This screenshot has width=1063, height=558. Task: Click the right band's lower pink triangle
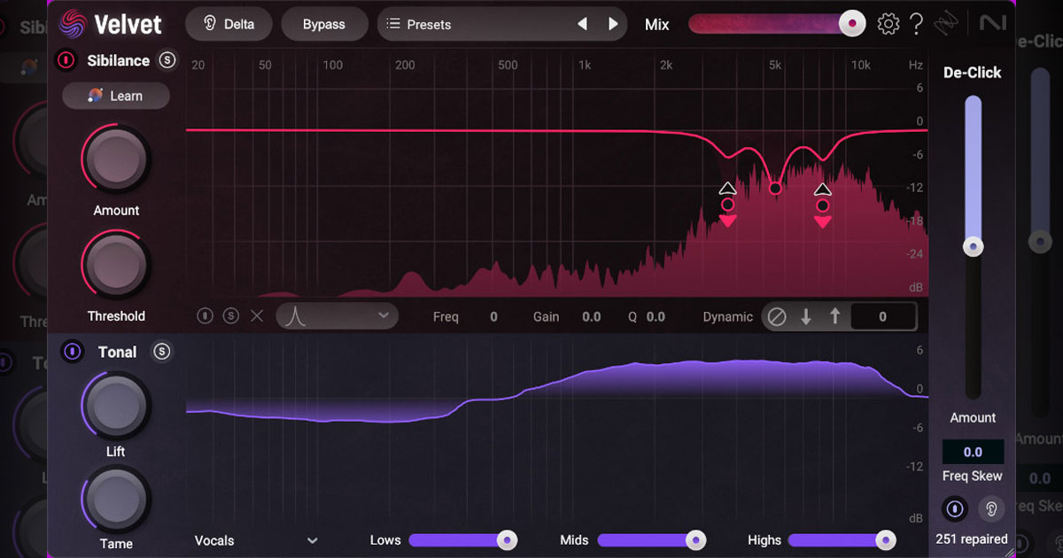point(822,221)
